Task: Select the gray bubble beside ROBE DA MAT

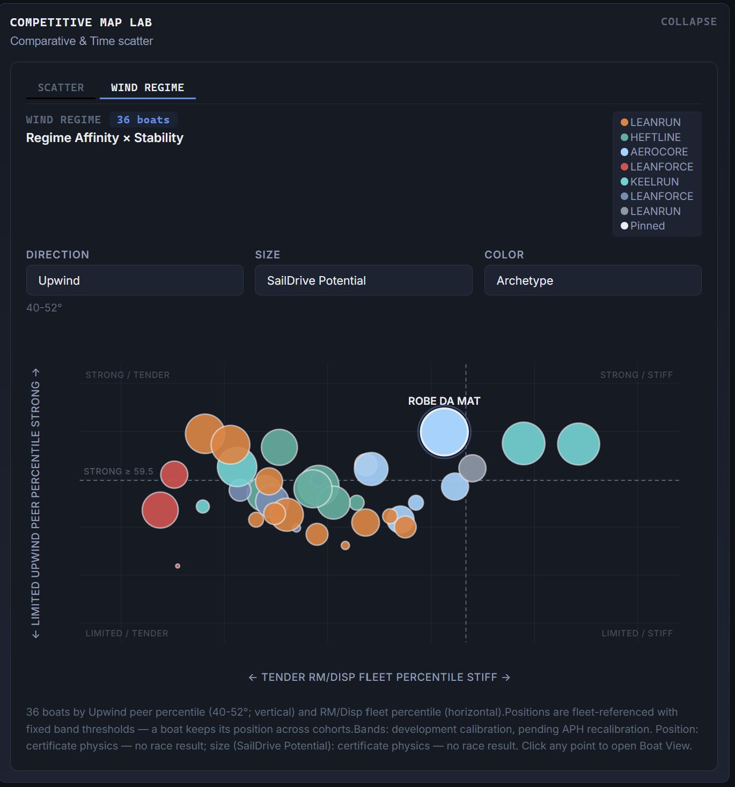Action: (x=473, y=468)
